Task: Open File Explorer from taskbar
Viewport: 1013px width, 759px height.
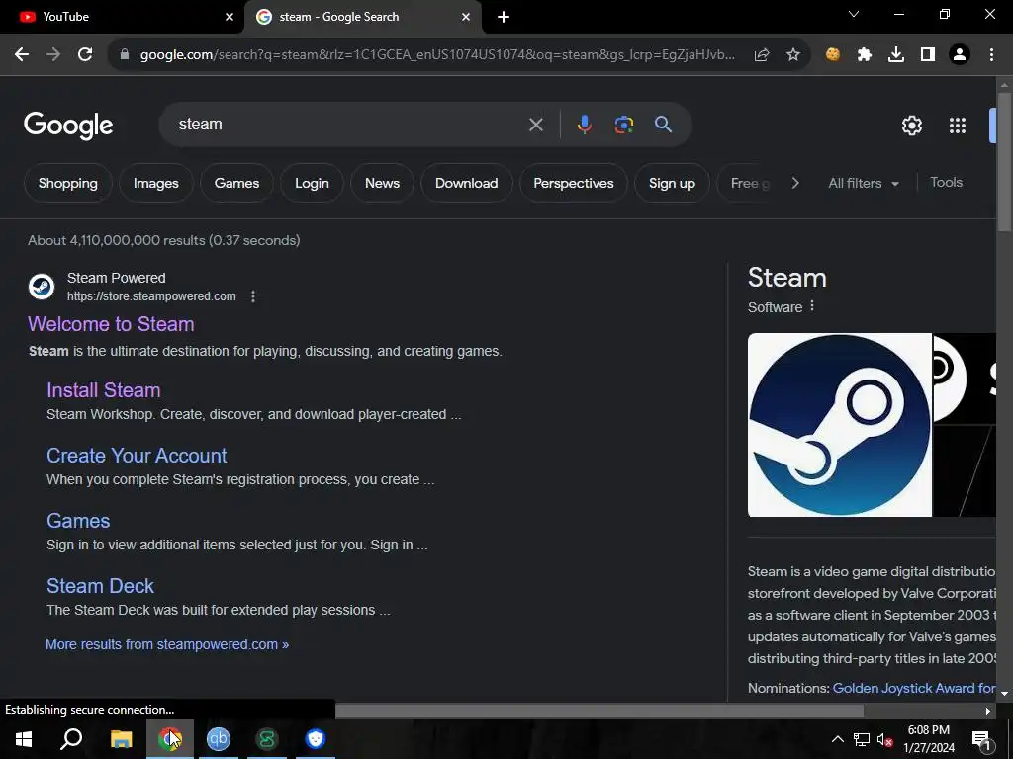Action: pos(121,739)
